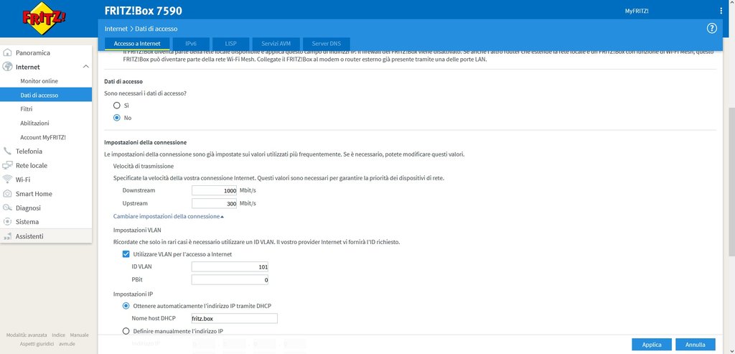Click the Applica button

click(x=652, y=345)
